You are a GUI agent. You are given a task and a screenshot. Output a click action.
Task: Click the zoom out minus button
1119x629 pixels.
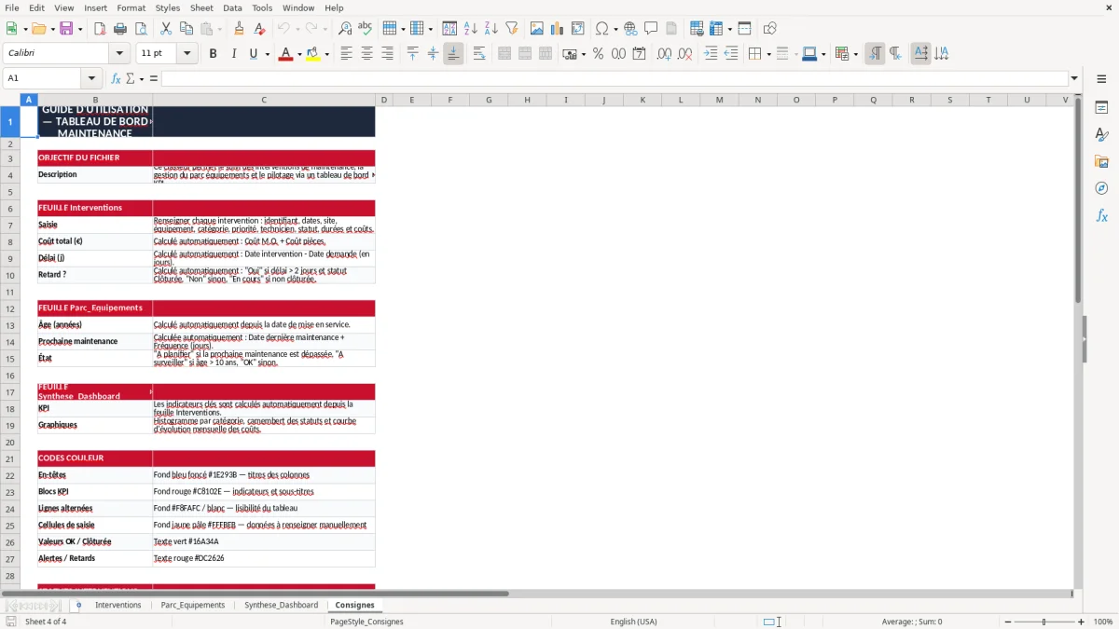1007,622
